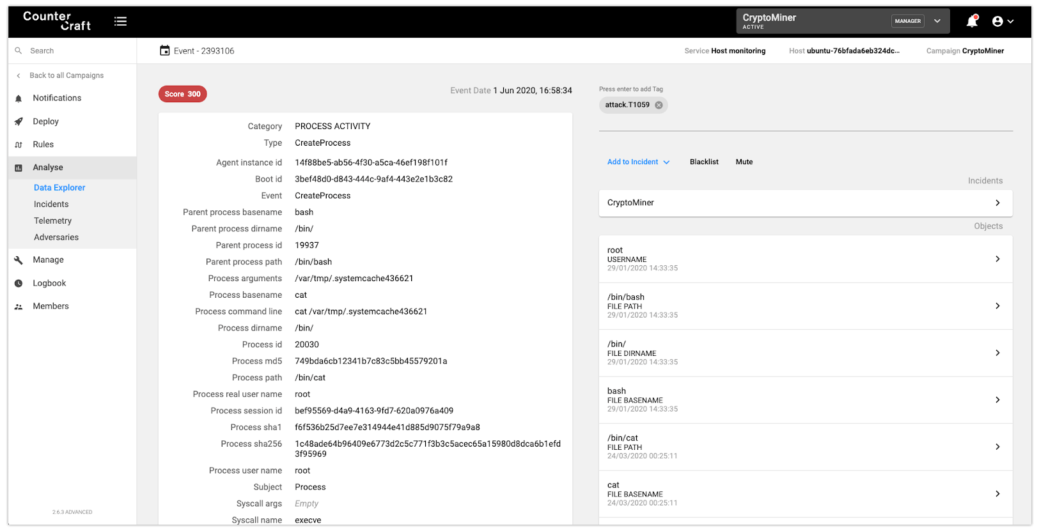This screenshot has width=1039, height=531.
Task: Open Incidents under Analyse
Action: tap(51, 204)
